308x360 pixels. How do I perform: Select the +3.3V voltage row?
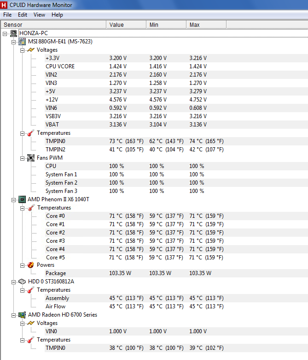[176, 58]
